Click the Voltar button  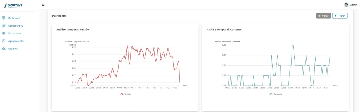[x=323, y=16]
